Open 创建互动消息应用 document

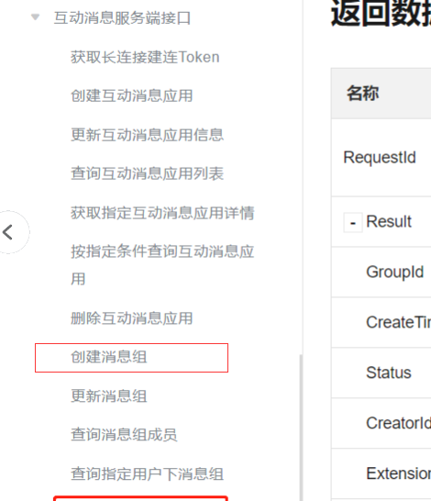click(x=131, y=95)
